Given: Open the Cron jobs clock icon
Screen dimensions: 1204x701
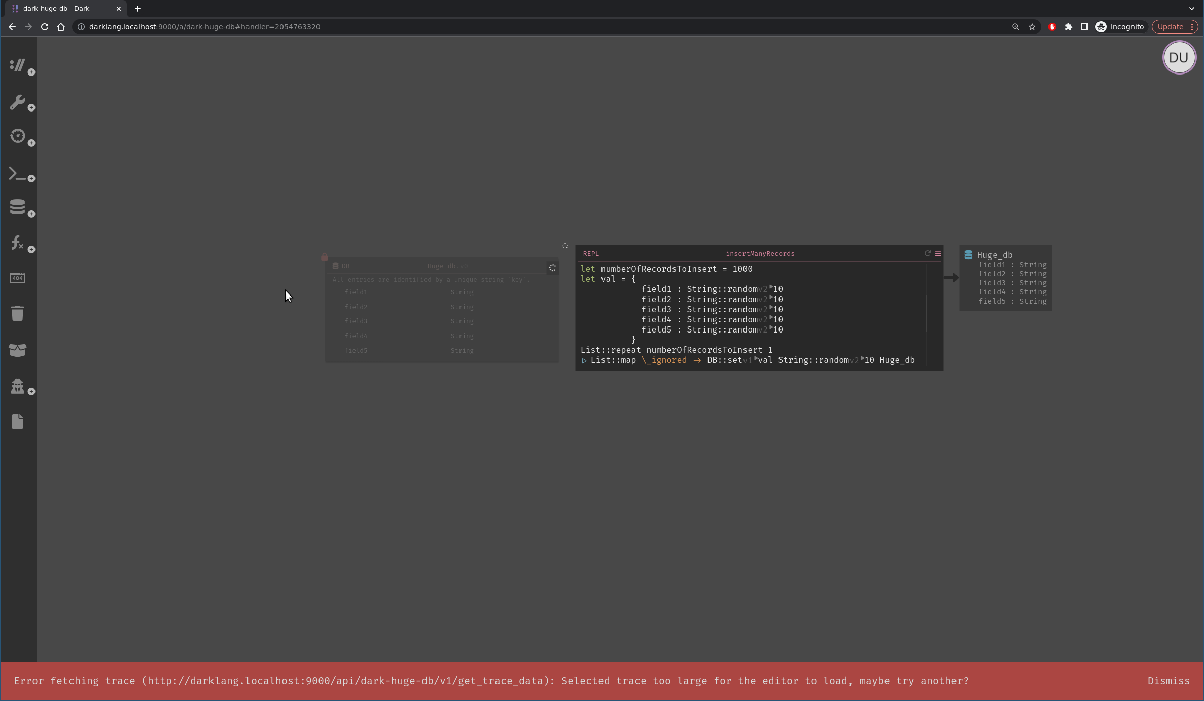Looking at the screenshot, I should click(18, 136).
